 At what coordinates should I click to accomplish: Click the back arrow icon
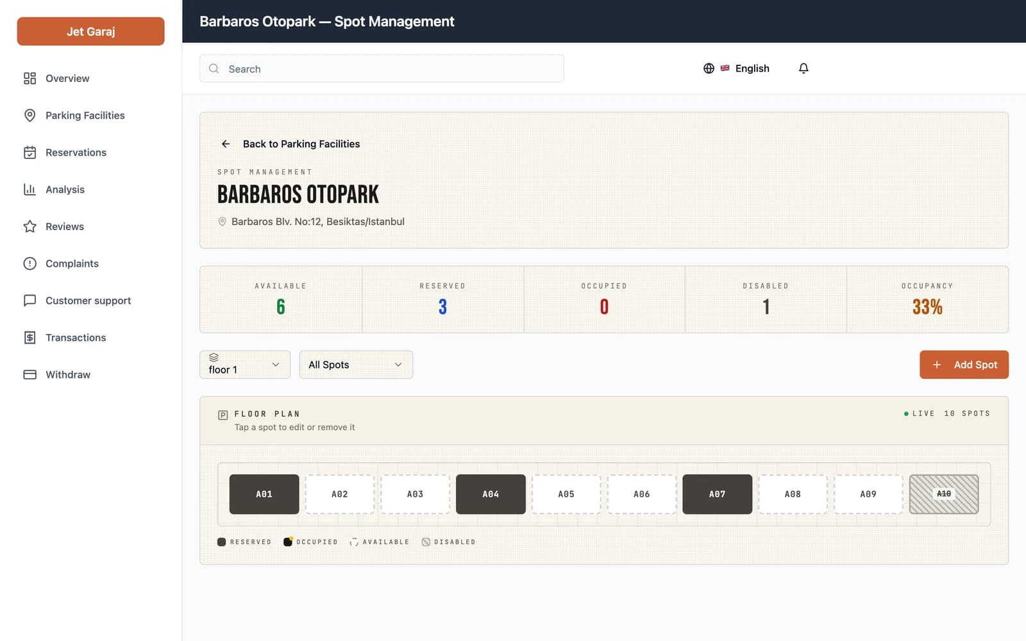point(226,144)
